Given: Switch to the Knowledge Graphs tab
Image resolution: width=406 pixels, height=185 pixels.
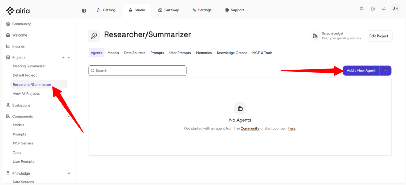Looking at the screenshot, I should (232, 53).
